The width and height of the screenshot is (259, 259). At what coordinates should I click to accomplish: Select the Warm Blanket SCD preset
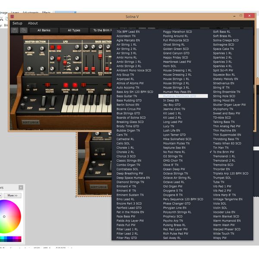[226, 216]
